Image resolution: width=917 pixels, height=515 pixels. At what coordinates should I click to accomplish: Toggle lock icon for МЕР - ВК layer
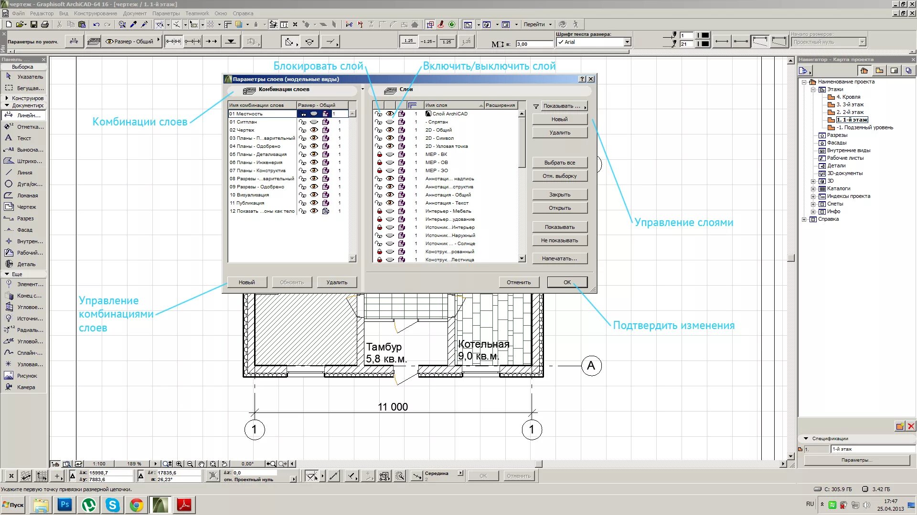click(379, 154)
